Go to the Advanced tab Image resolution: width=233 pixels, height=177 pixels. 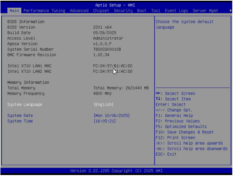pyautogui.click(x=79, y=11)
